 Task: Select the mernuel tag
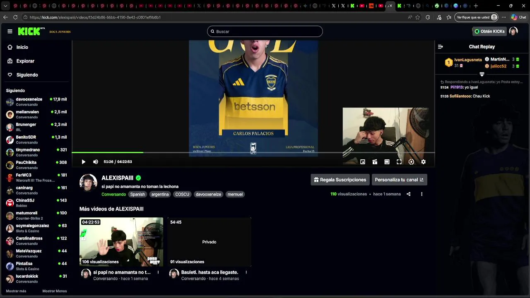click(x=235, y=194)
